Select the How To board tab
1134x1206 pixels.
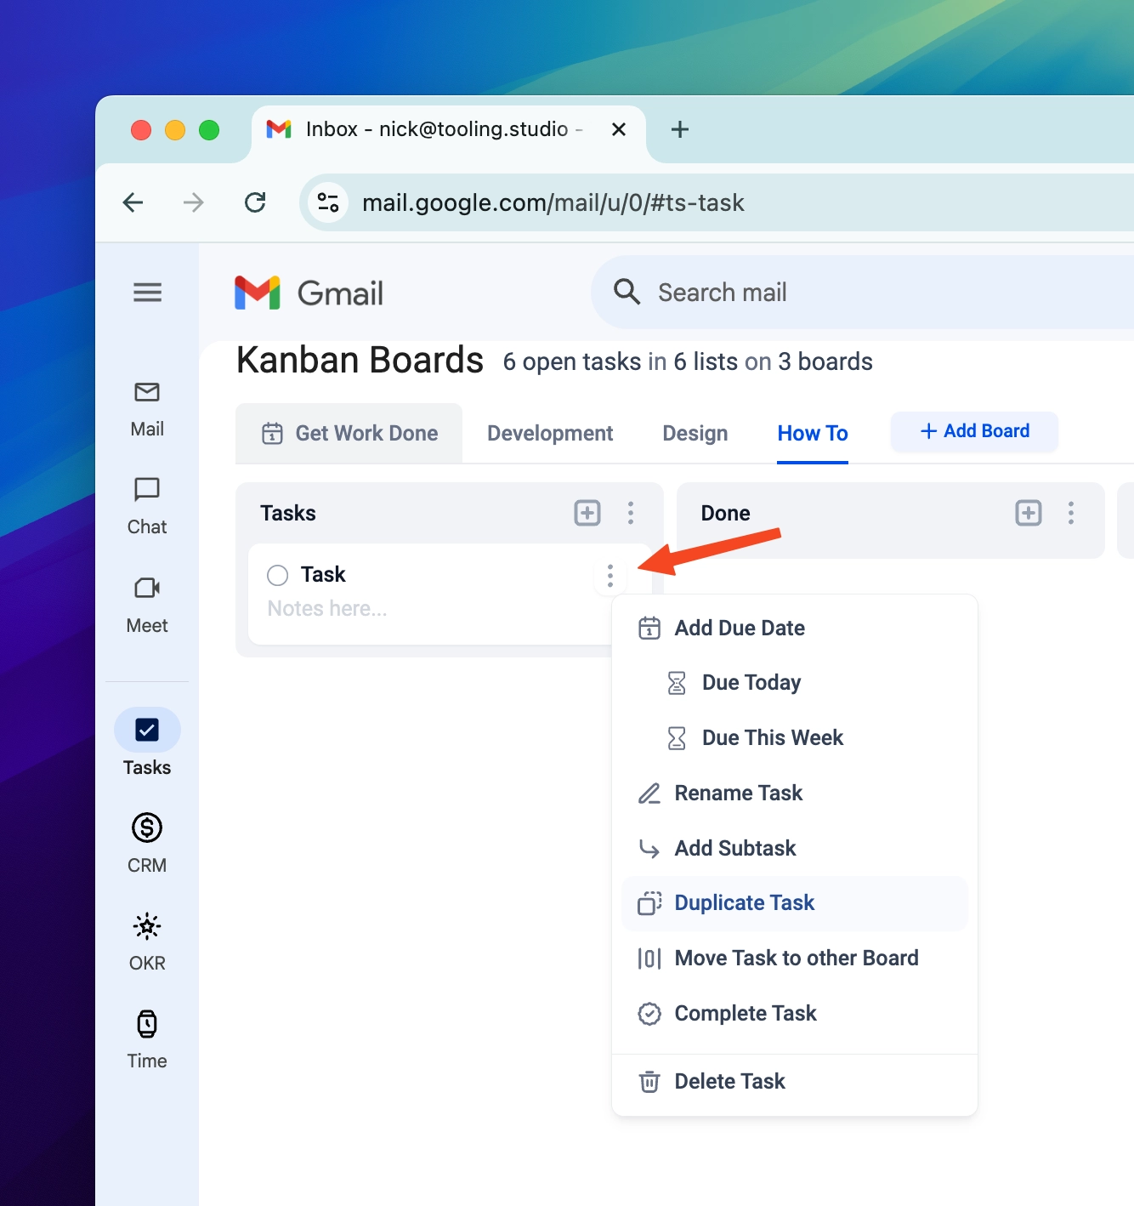point(813,433)
